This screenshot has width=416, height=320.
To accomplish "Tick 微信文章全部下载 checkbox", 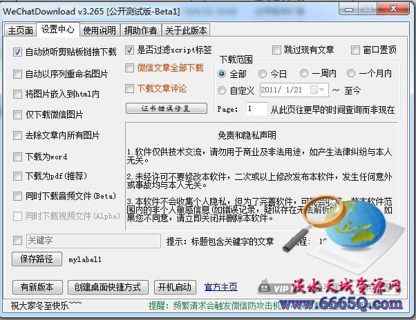I will point(129,68).
